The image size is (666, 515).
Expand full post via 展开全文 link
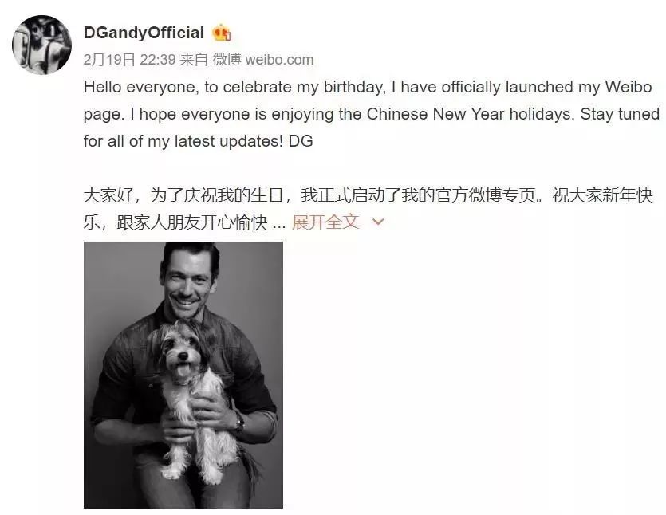click(x=325, y=222)
